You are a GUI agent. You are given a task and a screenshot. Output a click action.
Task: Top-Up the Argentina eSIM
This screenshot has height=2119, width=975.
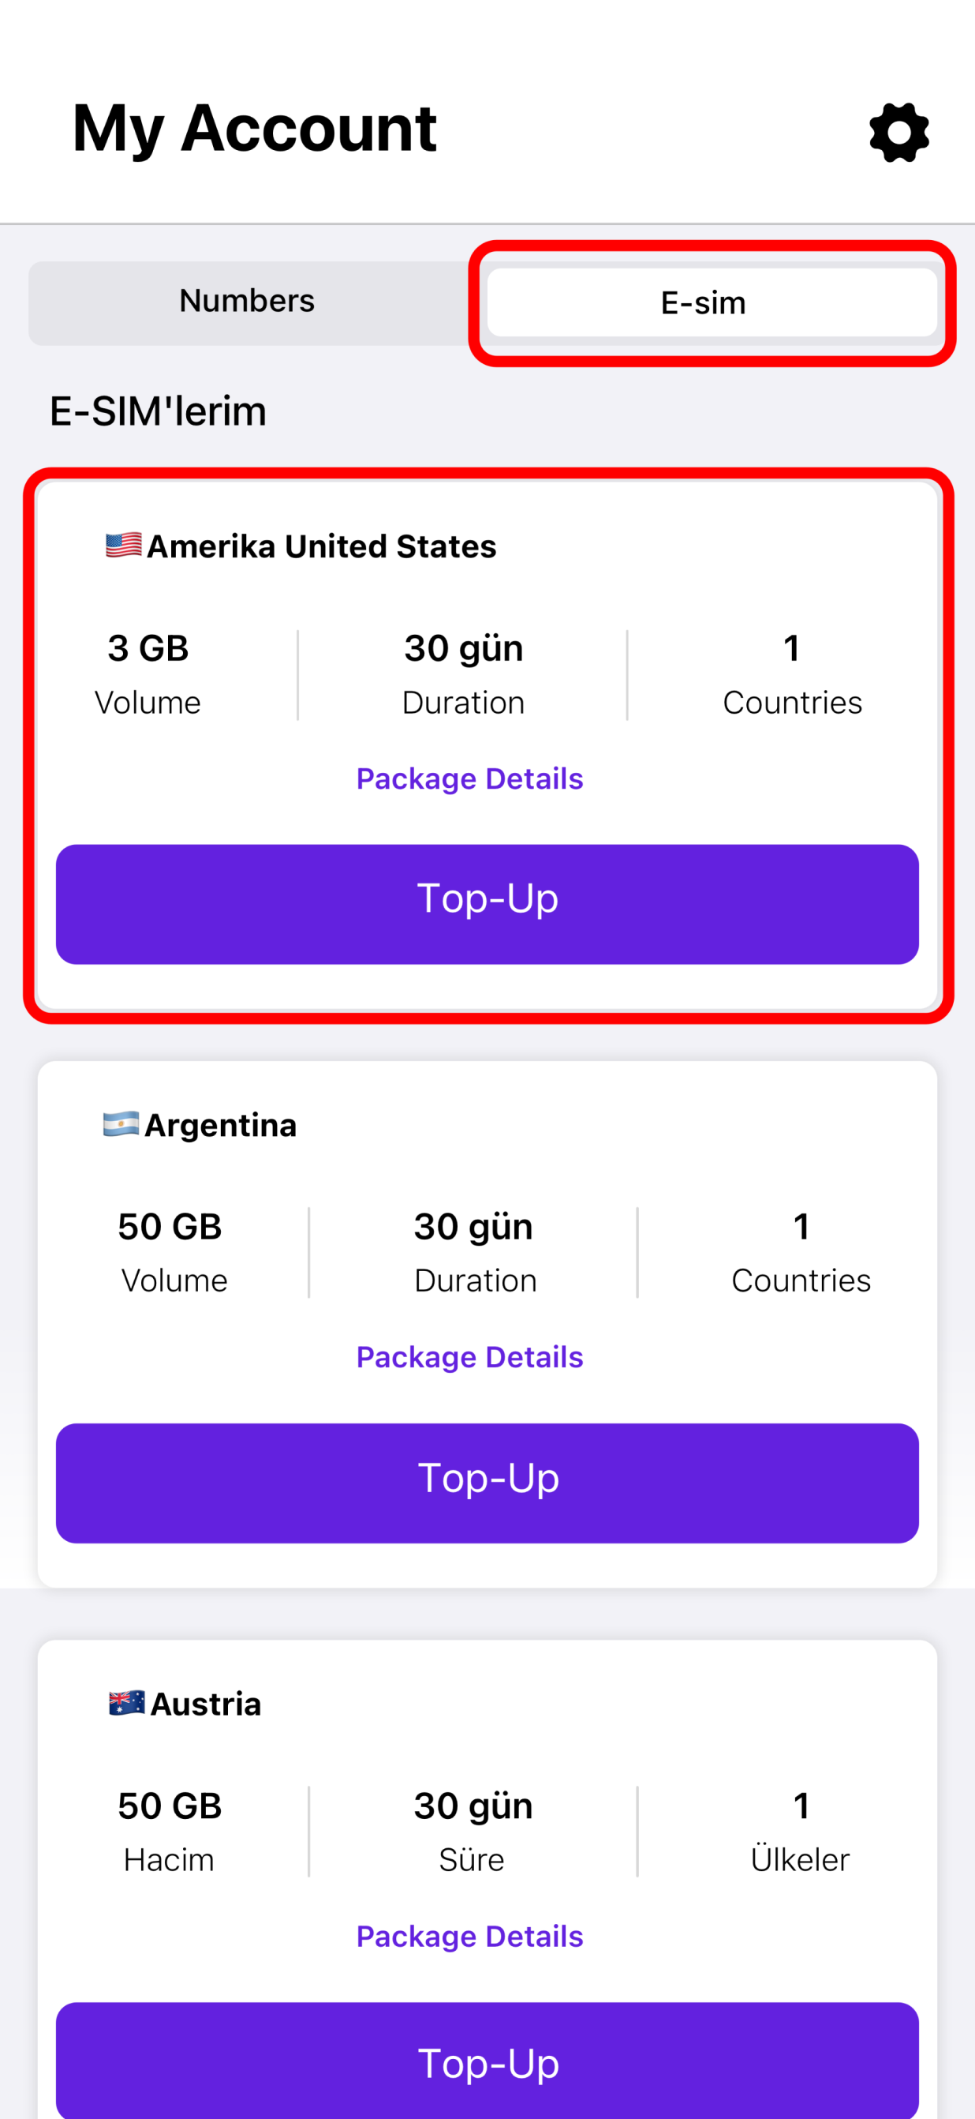(487, 1483)
